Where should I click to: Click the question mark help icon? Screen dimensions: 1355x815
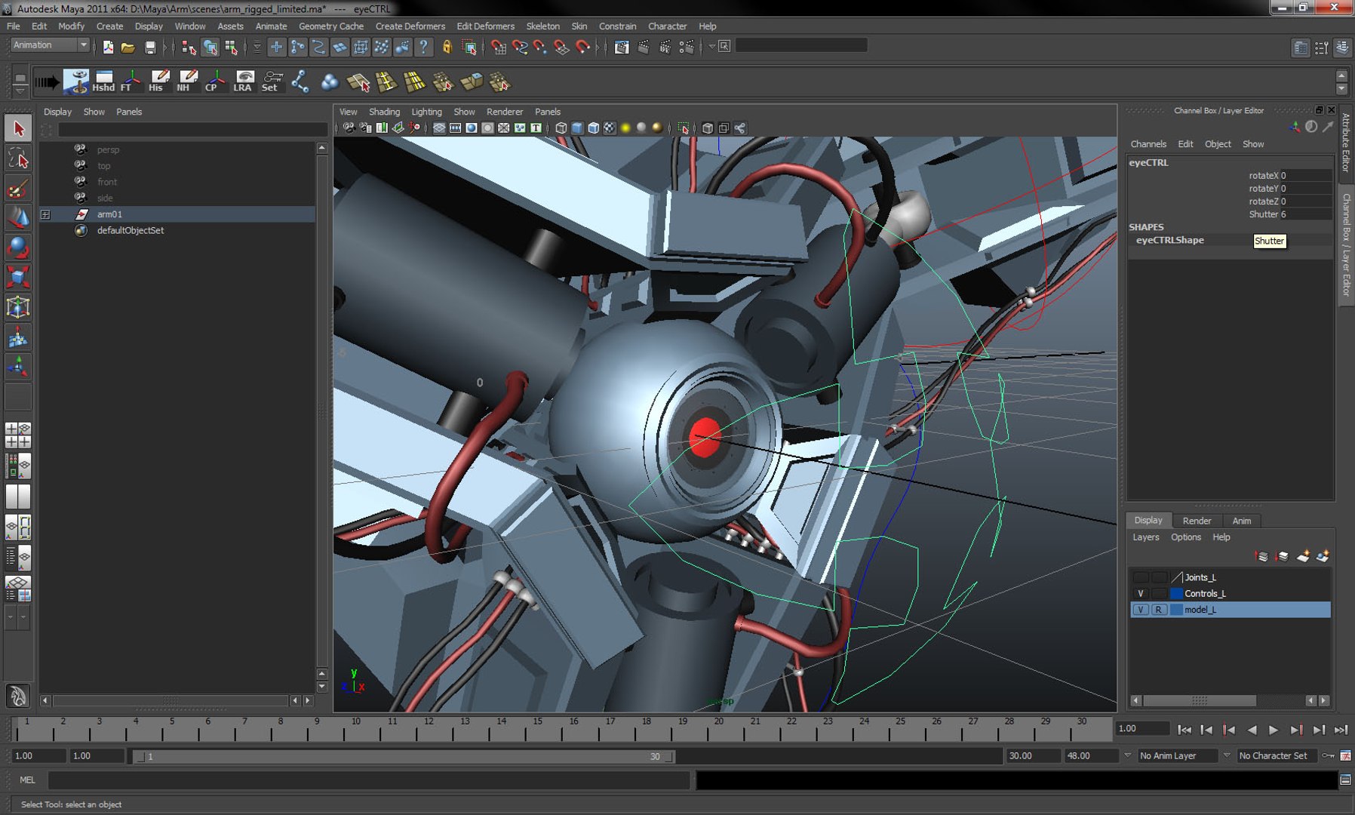[x=424, y=48]
